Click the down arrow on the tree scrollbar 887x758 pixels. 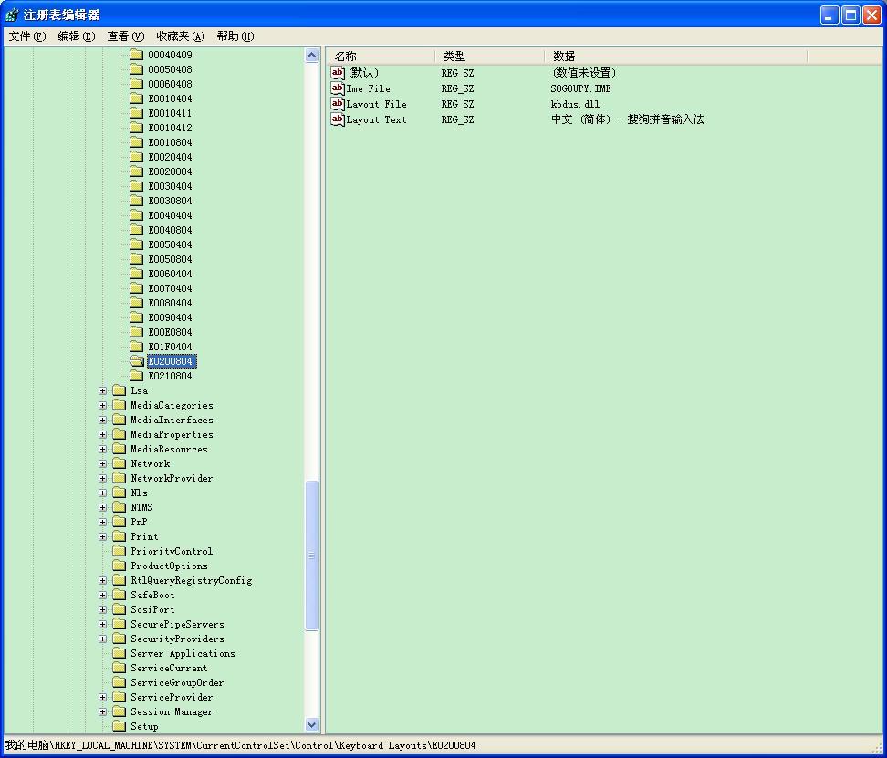pyautogui.click(x=312, y=724)
